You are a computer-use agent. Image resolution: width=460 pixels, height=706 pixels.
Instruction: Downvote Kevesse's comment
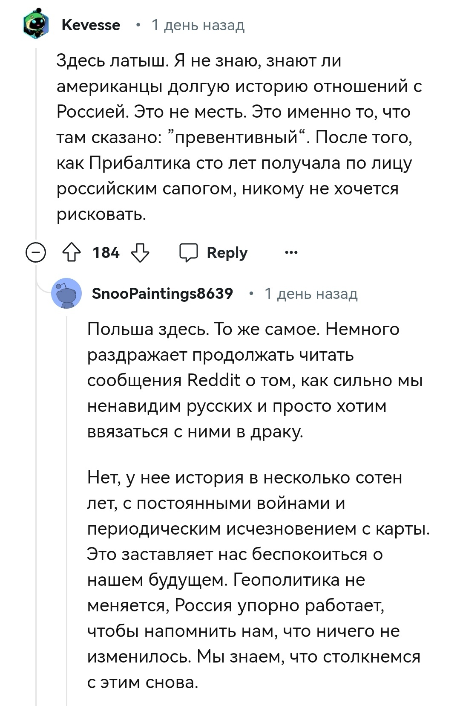140,252
